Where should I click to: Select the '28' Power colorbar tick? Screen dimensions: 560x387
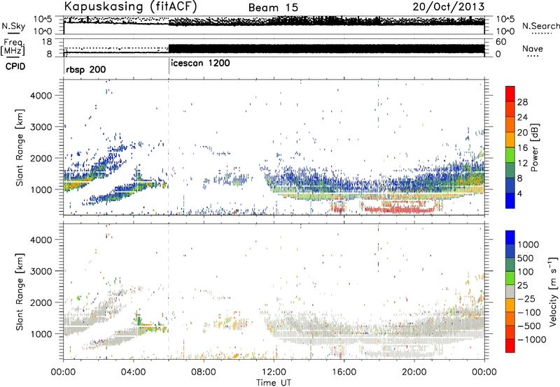click(522, 102)
